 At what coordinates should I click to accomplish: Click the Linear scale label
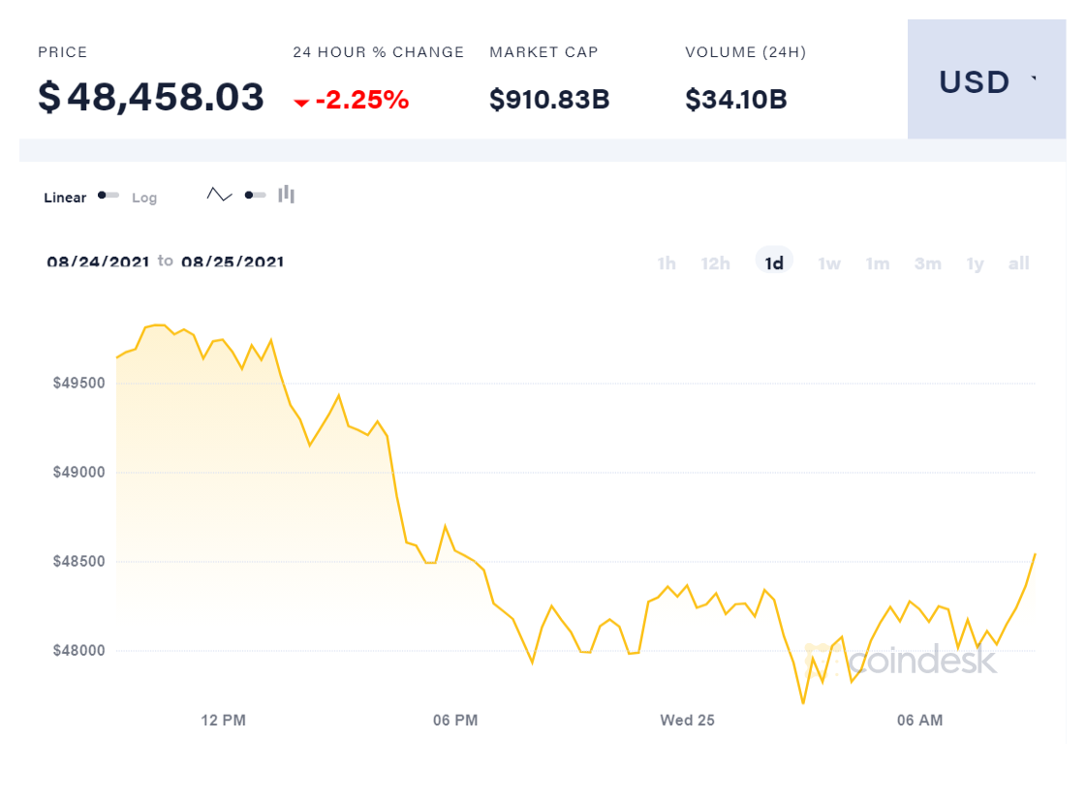coord(65,198)
